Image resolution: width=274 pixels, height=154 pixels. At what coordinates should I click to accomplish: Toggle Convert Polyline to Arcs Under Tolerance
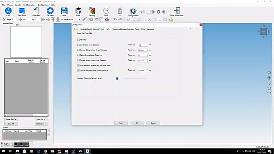[x=78, y=71]
